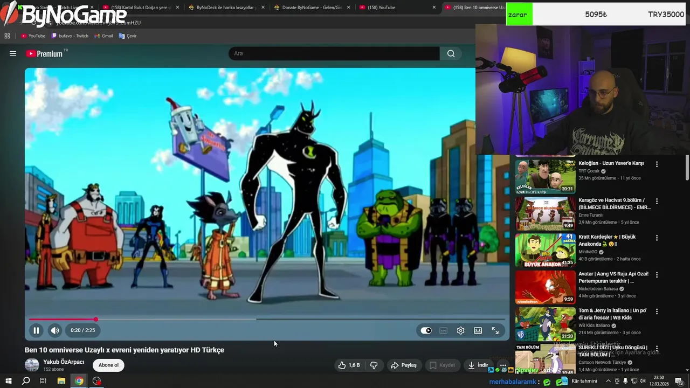Open the player settings gear
The width and height of the screenshot is (690, 388).
(461, 330)
